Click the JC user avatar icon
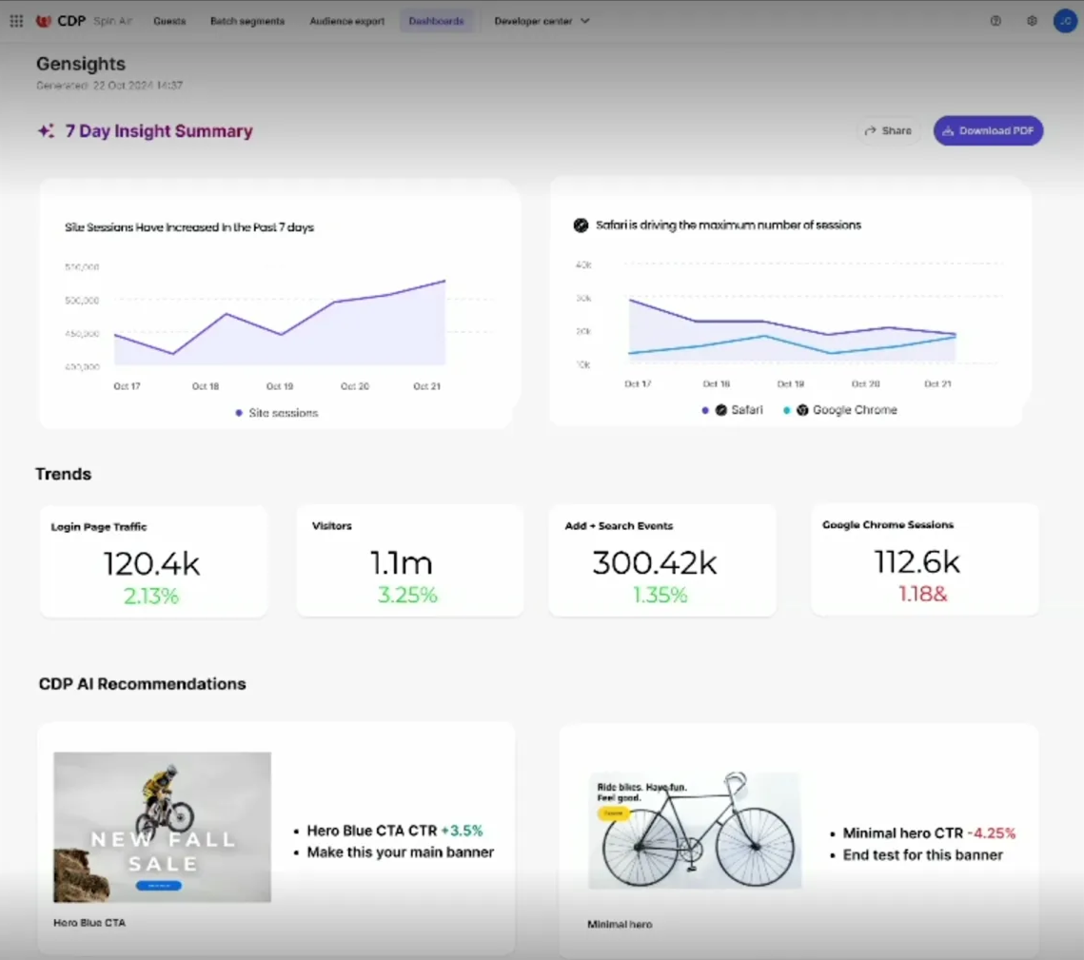This screenshot has height=960, width=1084. click(1065, 21)
